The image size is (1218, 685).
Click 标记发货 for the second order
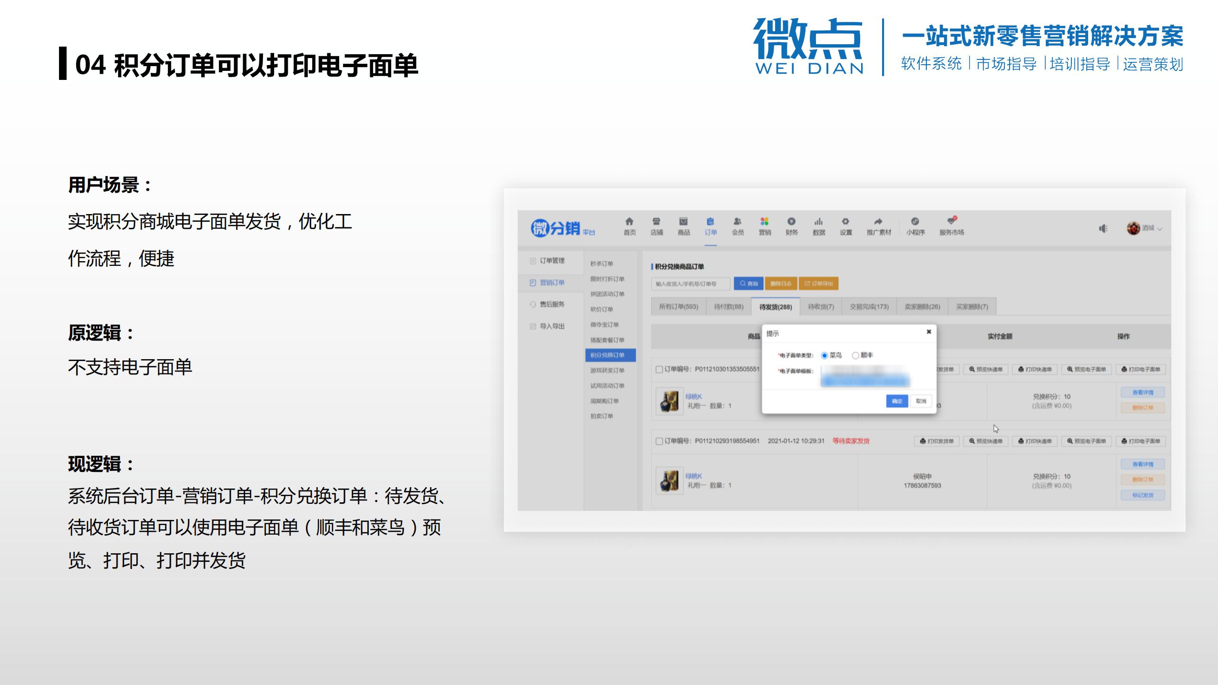point(1143,495)
